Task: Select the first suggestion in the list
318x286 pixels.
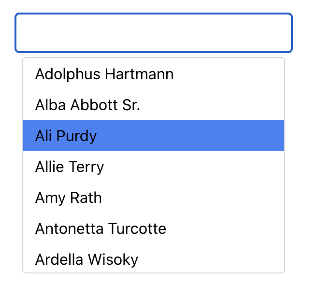Action: pos(104,74)
